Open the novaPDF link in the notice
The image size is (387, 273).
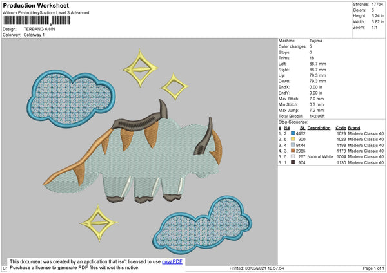coord(172,261)
